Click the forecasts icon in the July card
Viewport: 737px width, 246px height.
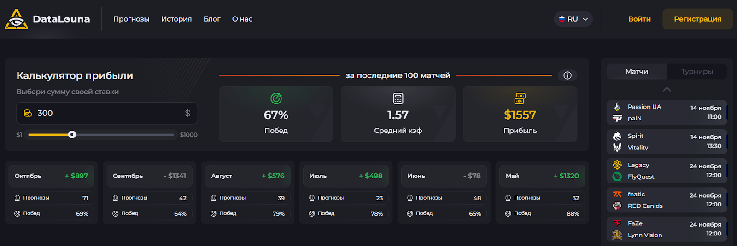point(312,198)
